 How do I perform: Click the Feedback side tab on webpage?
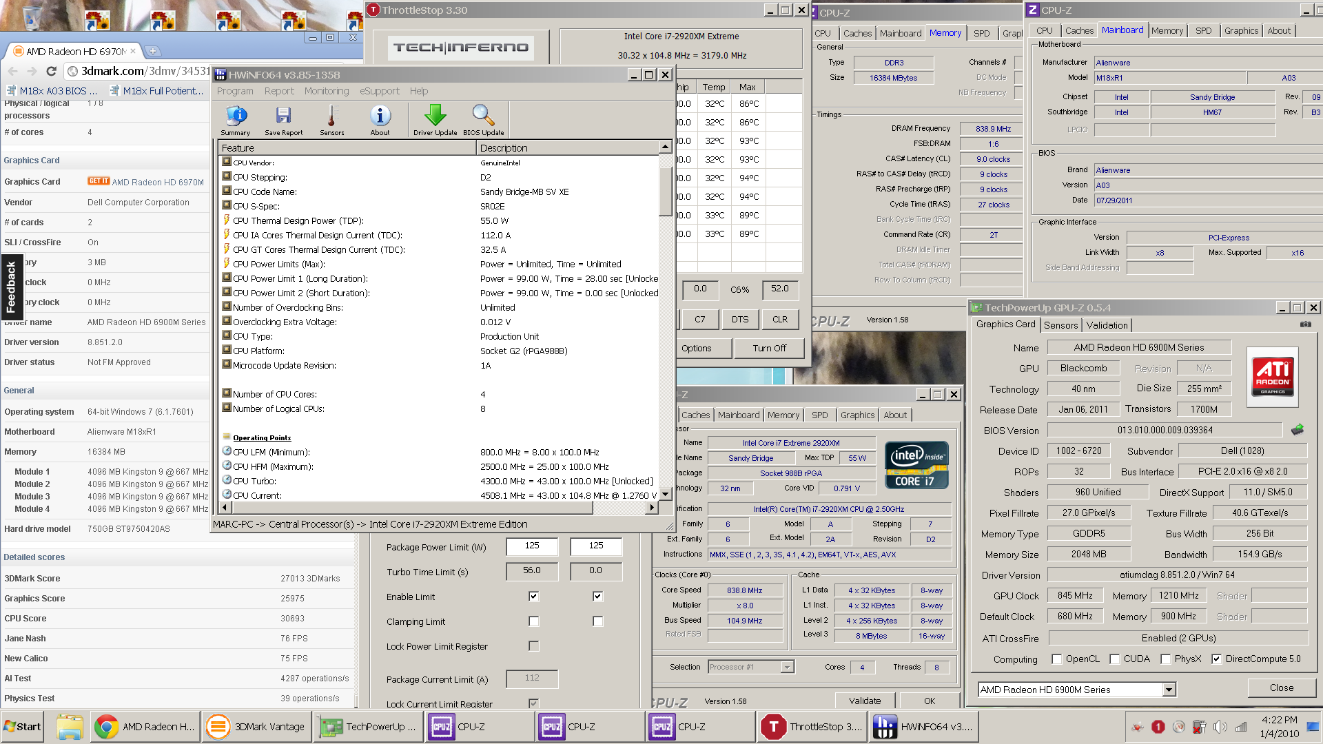point(11,288)
